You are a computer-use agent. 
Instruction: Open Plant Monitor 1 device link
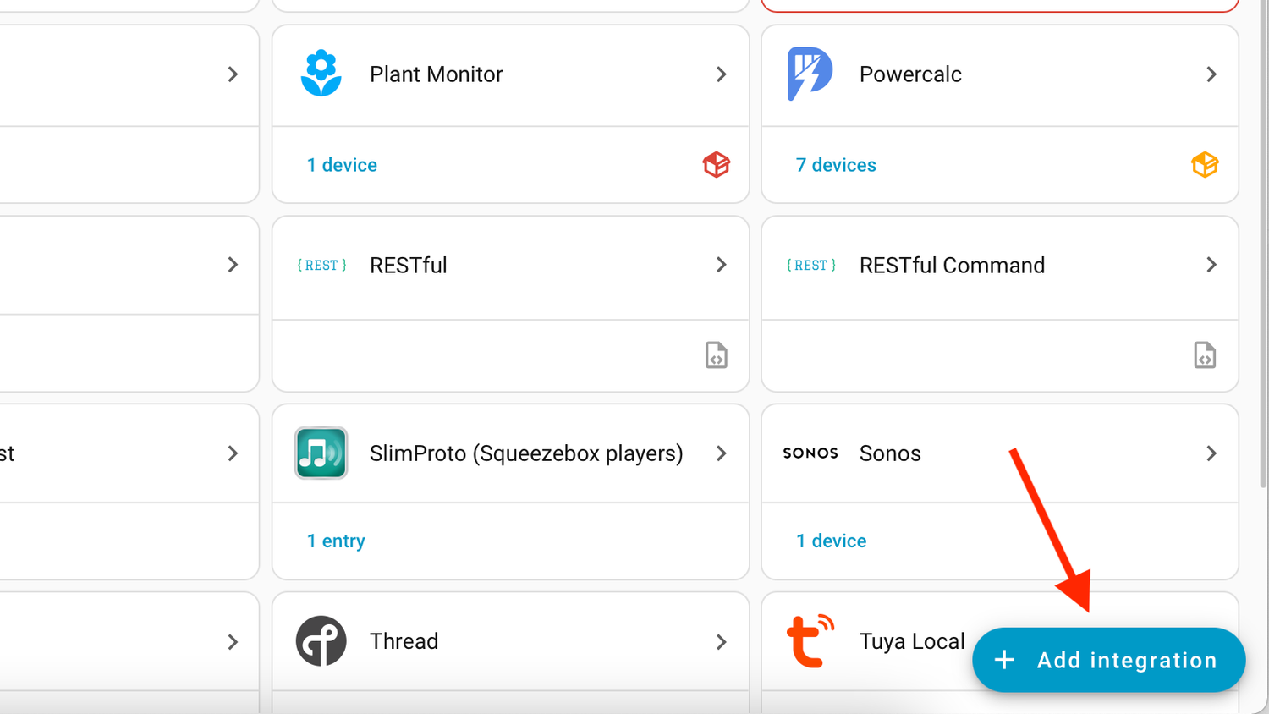click(342, 165)
